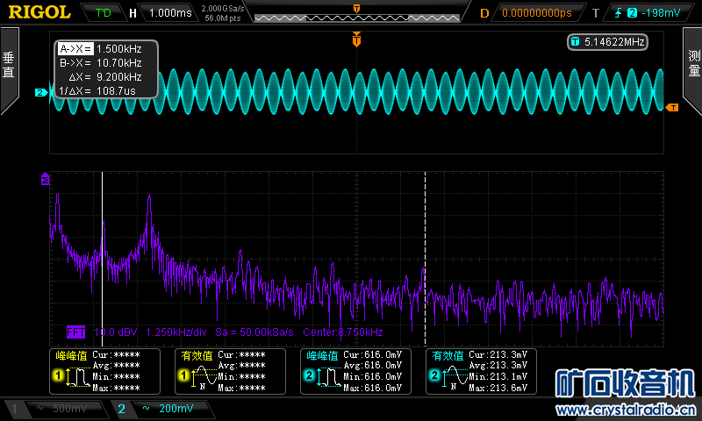Click channel 2 RMS Cur:213.3mV value

[498, 355]
